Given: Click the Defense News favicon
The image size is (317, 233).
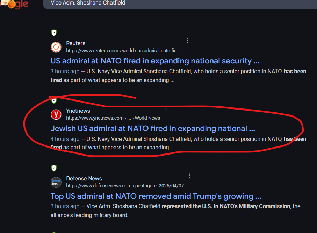Looking at the screenshot, I should 56,182.
